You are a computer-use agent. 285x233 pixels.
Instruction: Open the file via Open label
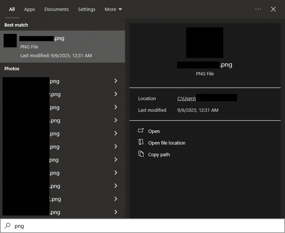pyautogui.click(x=154, y=131)
